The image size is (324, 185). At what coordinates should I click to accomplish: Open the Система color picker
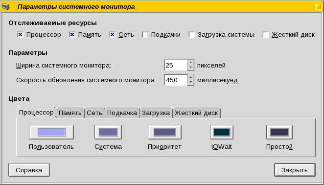pyautogui.click(x=108, y=132)
